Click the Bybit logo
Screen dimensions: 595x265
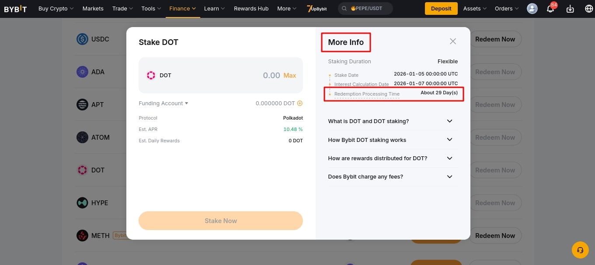15,8
